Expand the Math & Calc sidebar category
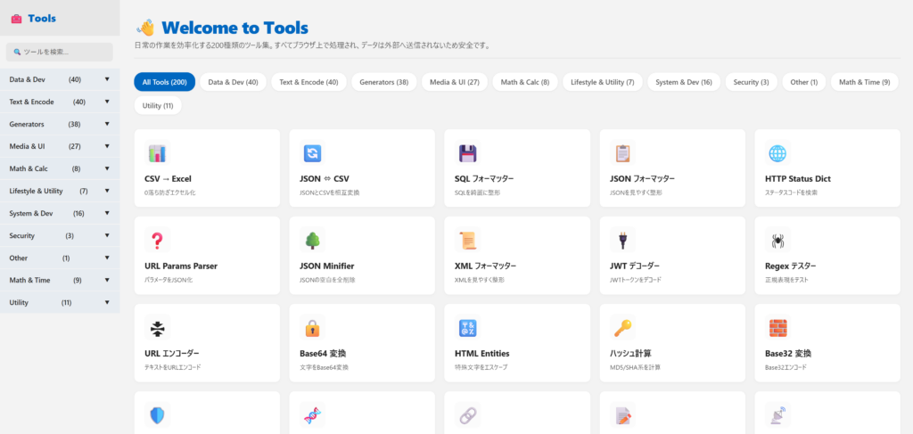This screenshot has width=913, height=434. (60, 168)
